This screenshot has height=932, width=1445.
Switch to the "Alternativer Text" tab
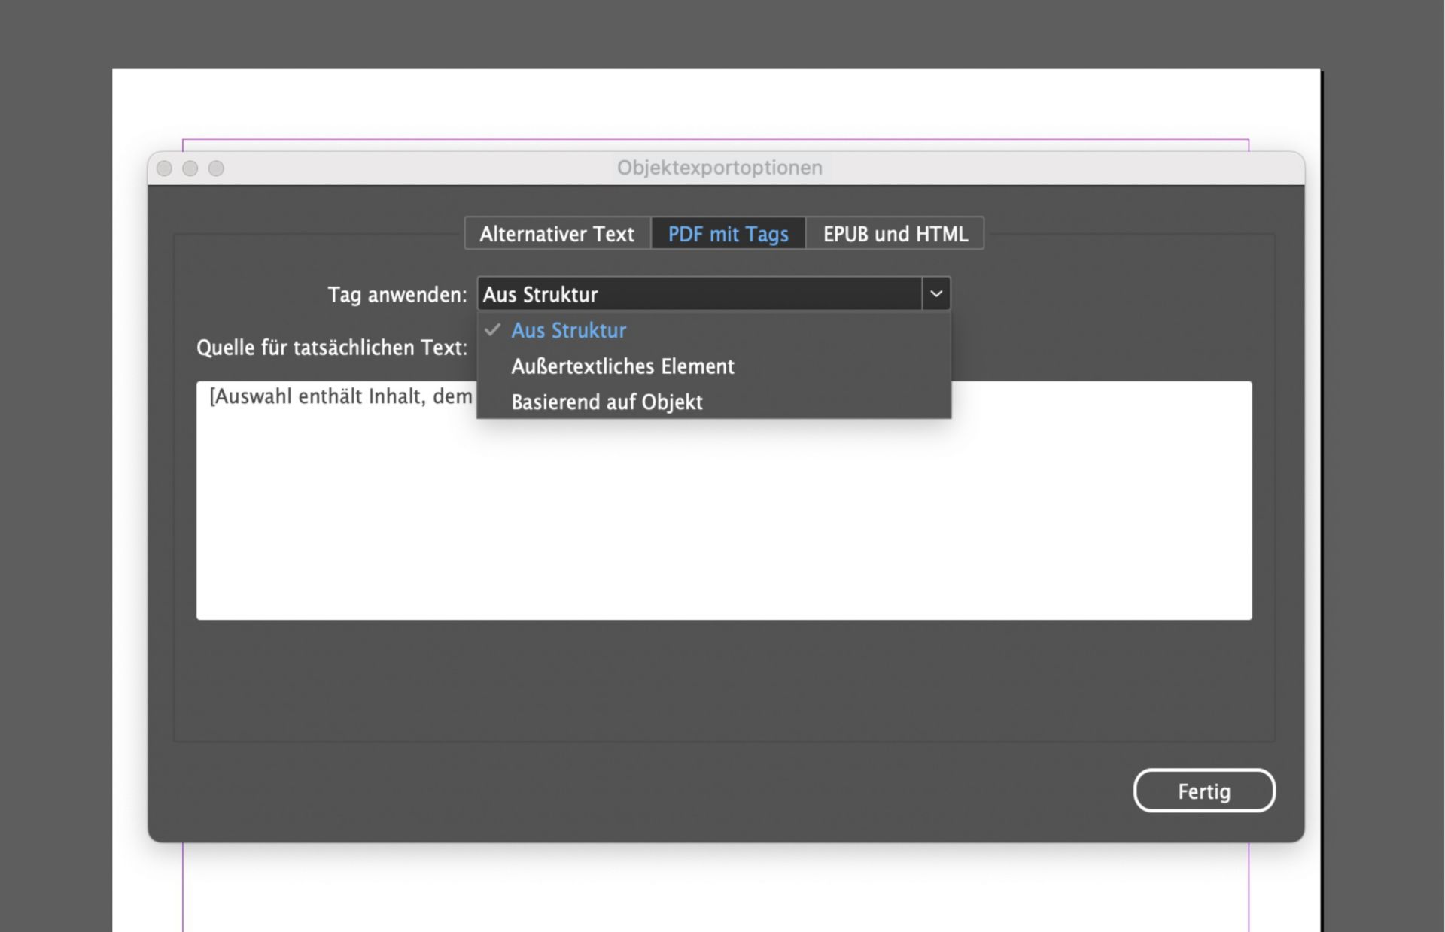click(557, 234)
